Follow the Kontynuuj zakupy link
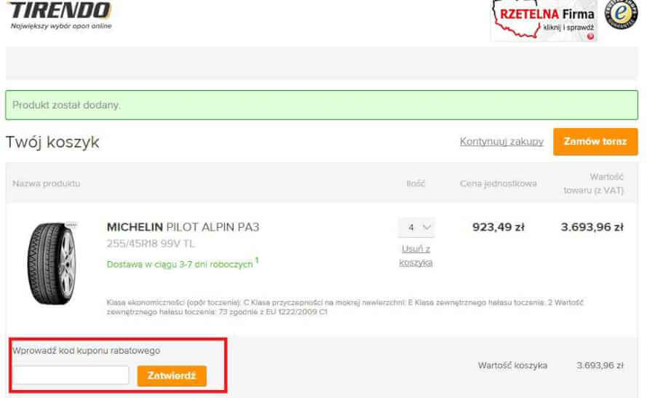This screenshot has width=655, height=398. coord(501,142)
